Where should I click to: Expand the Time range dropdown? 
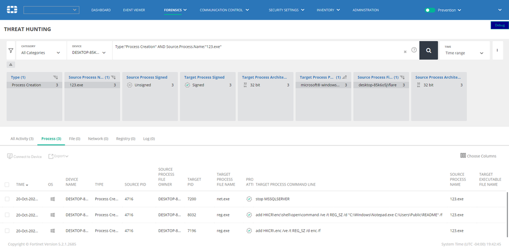[465, 53]
